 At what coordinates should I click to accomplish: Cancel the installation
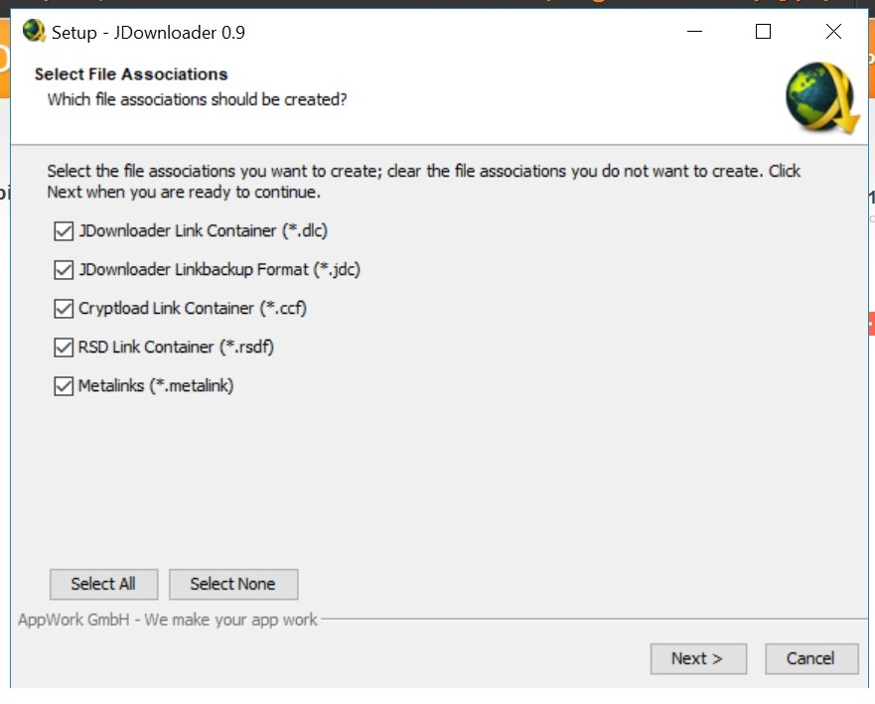(811, 658)
